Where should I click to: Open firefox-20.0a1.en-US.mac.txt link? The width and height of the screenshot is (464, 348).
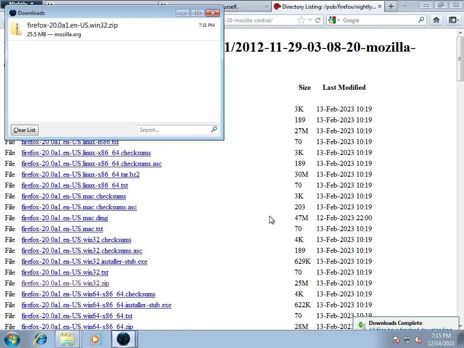[62, 229]
